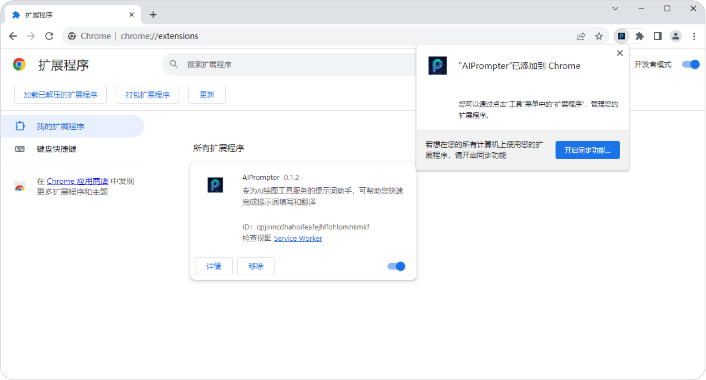Click the "AIPrompter"已添加到 Chrome popup title
This screenshot has width=706, height=380.
pyautogui.click(x=519, y=66)
